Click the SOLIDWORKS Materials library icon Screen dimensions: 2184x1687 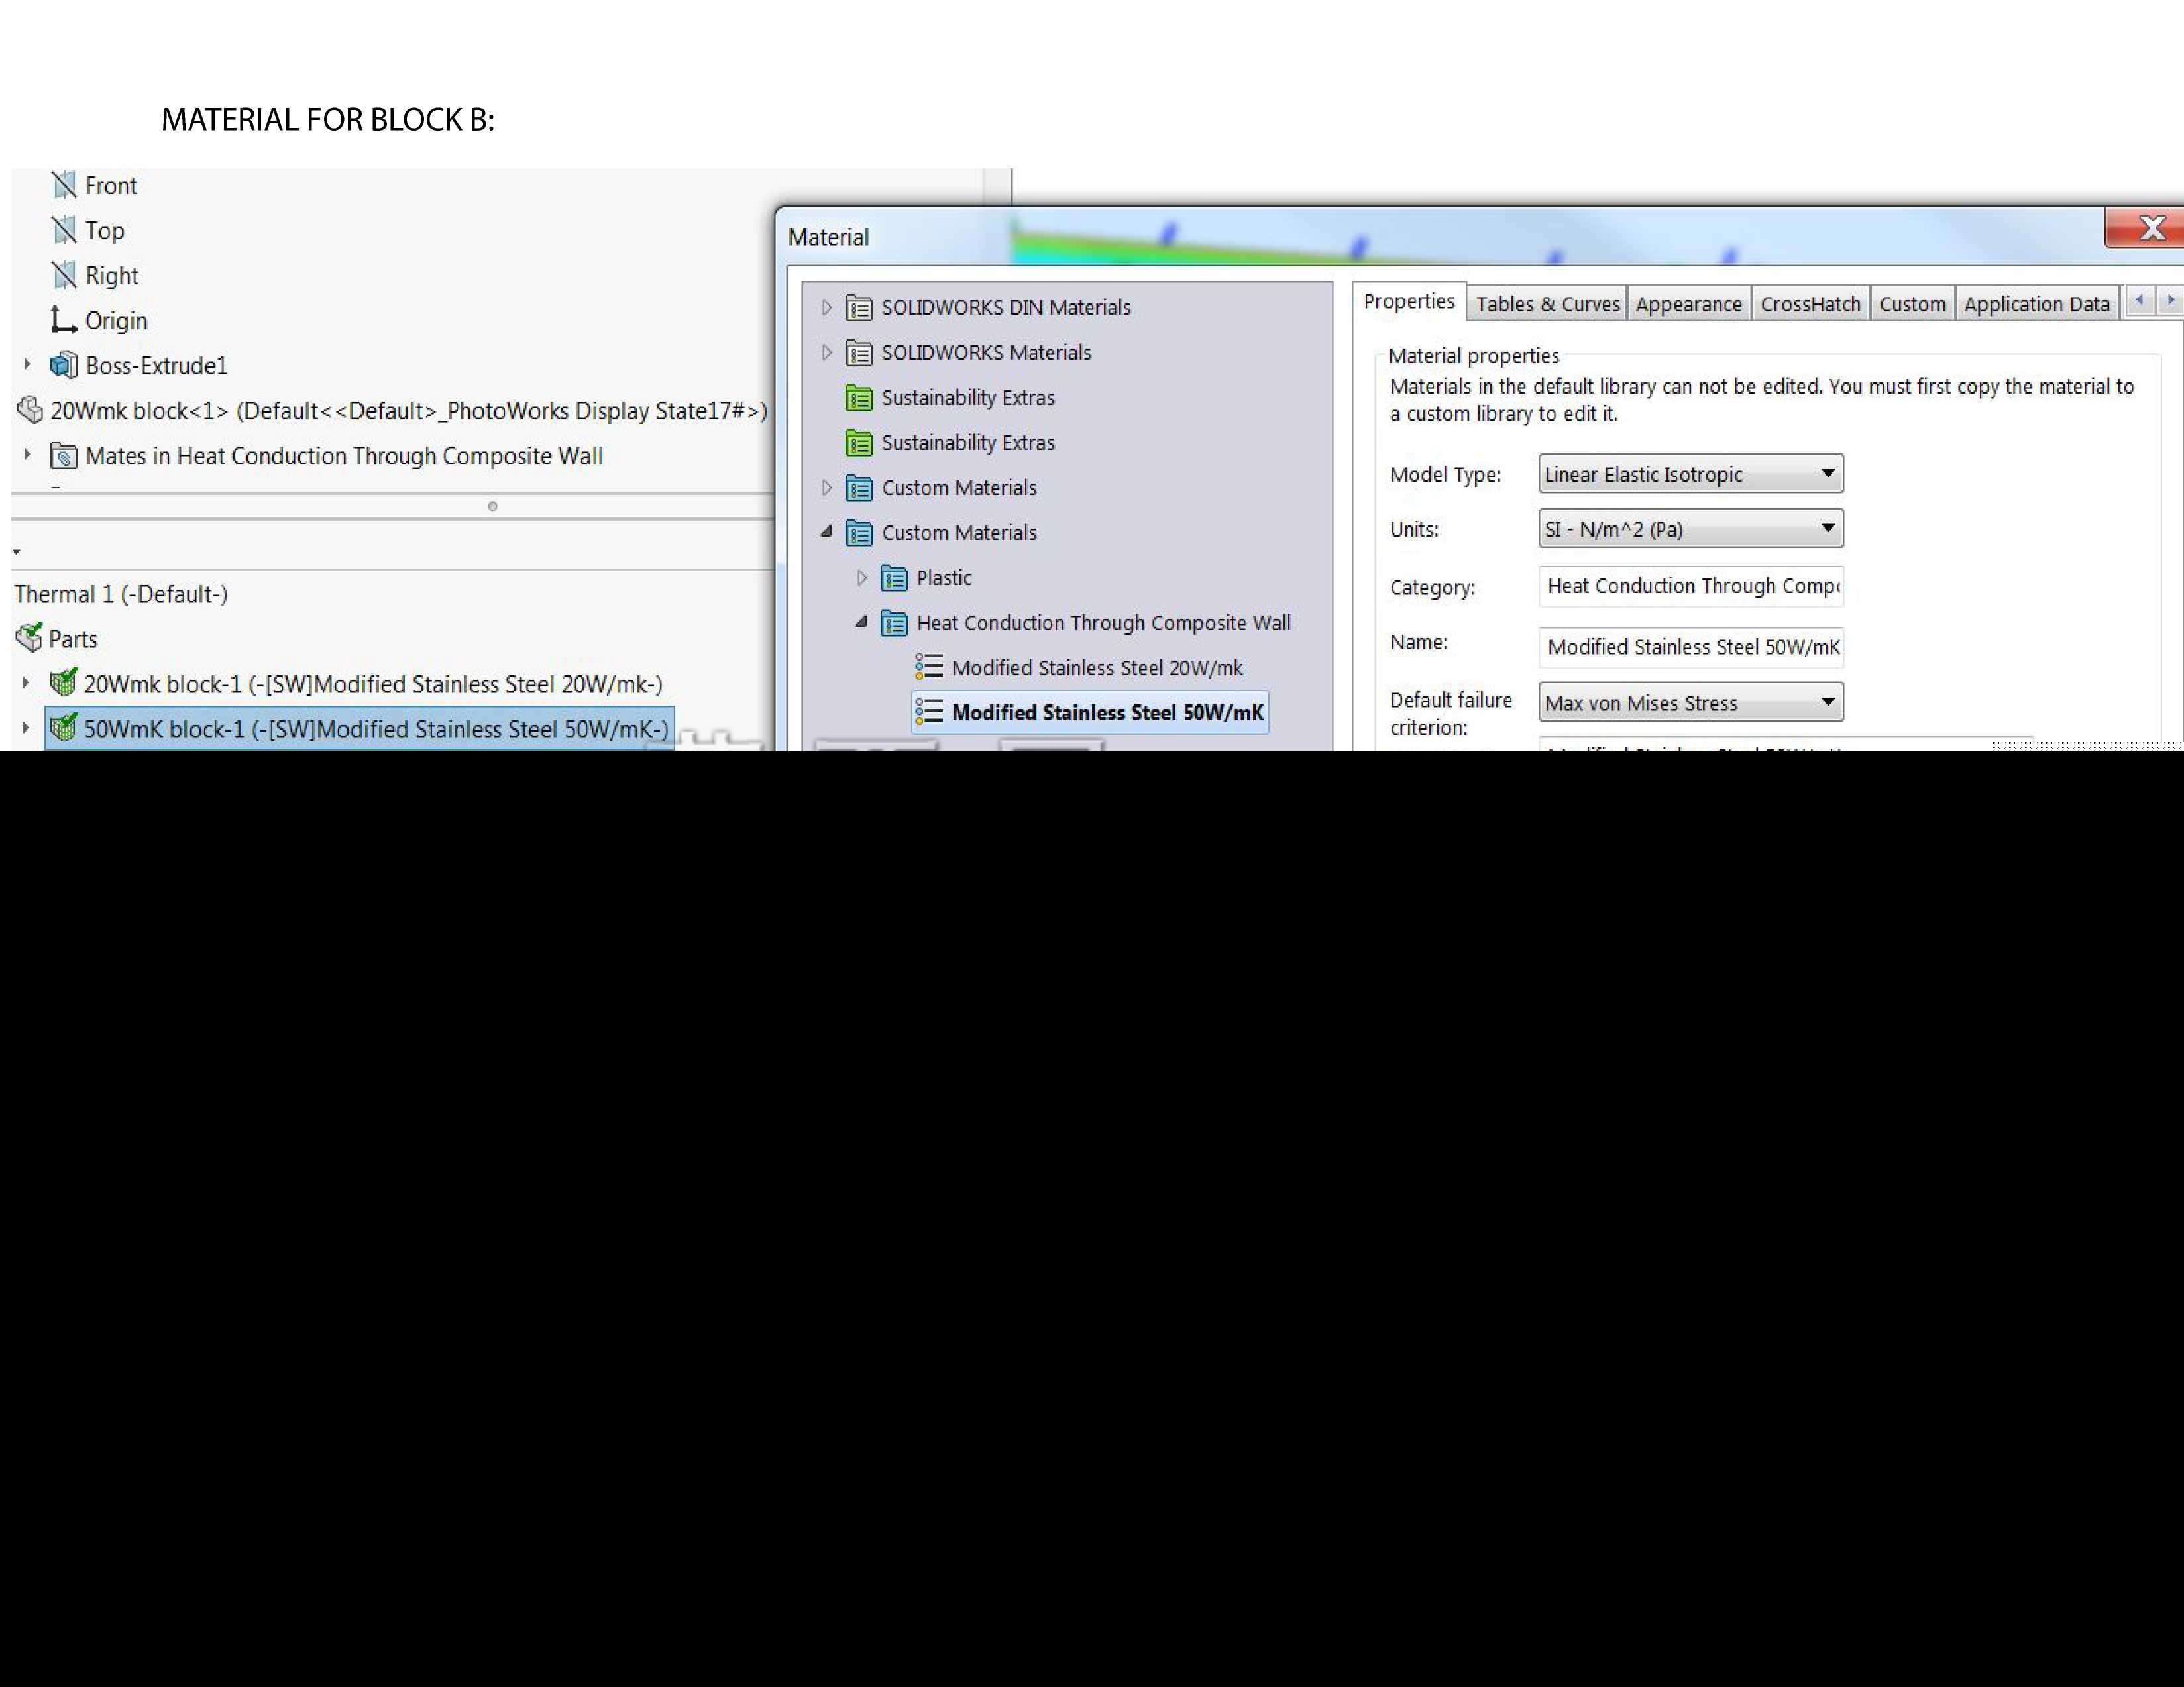[859, 352]
